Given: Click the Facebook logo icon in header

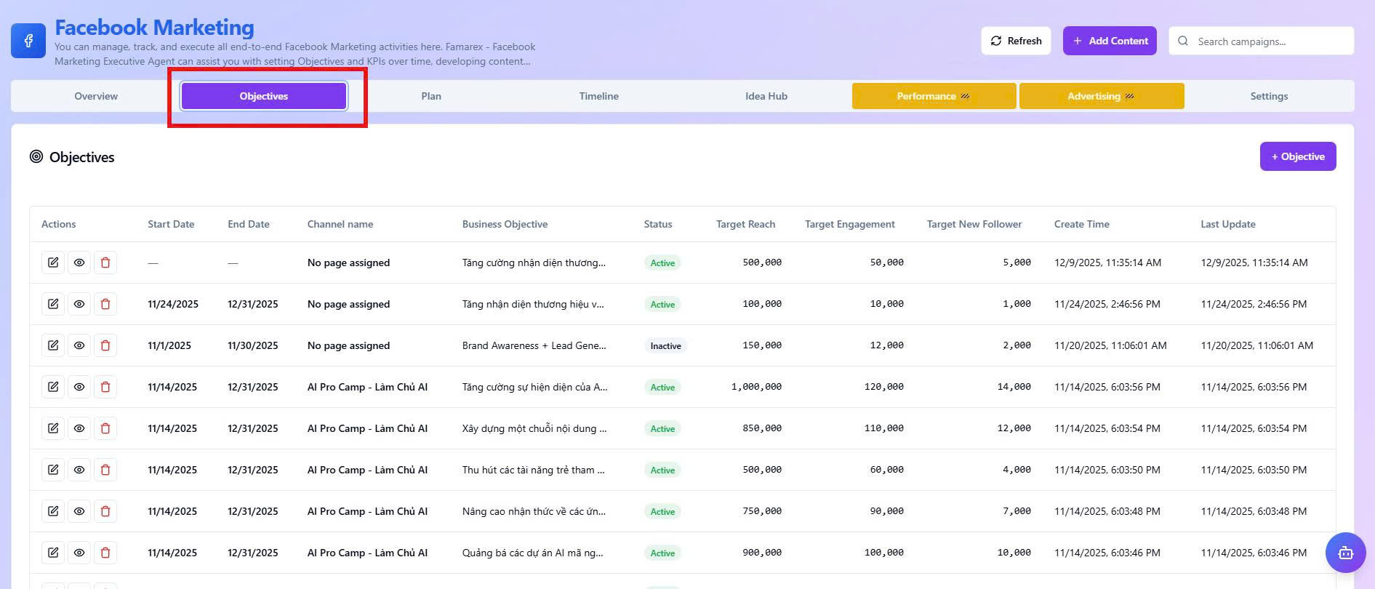Looking at the screenshot, I should click(28, 41).
